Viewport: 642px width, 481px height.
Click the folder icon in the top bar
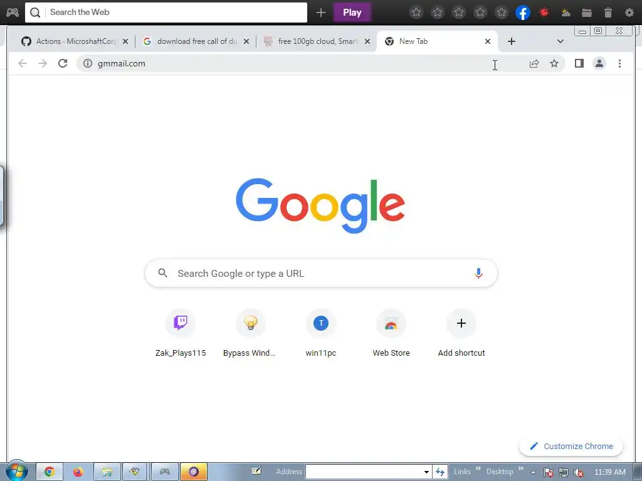587,13
